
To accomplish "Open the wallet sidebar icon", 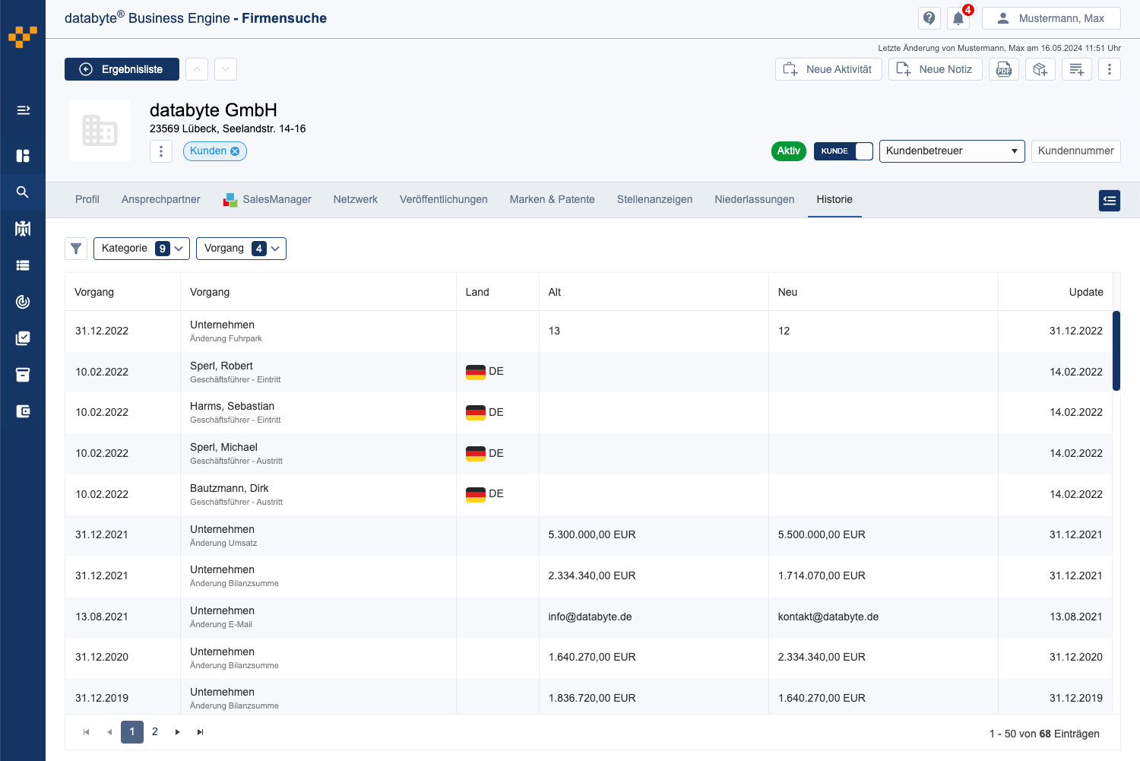I will [23, 411].
